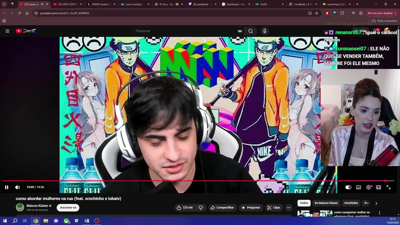Open File Explorer from the taskbar
The width and height of the screenshot is (400, 225).
(x=46, y=221)
